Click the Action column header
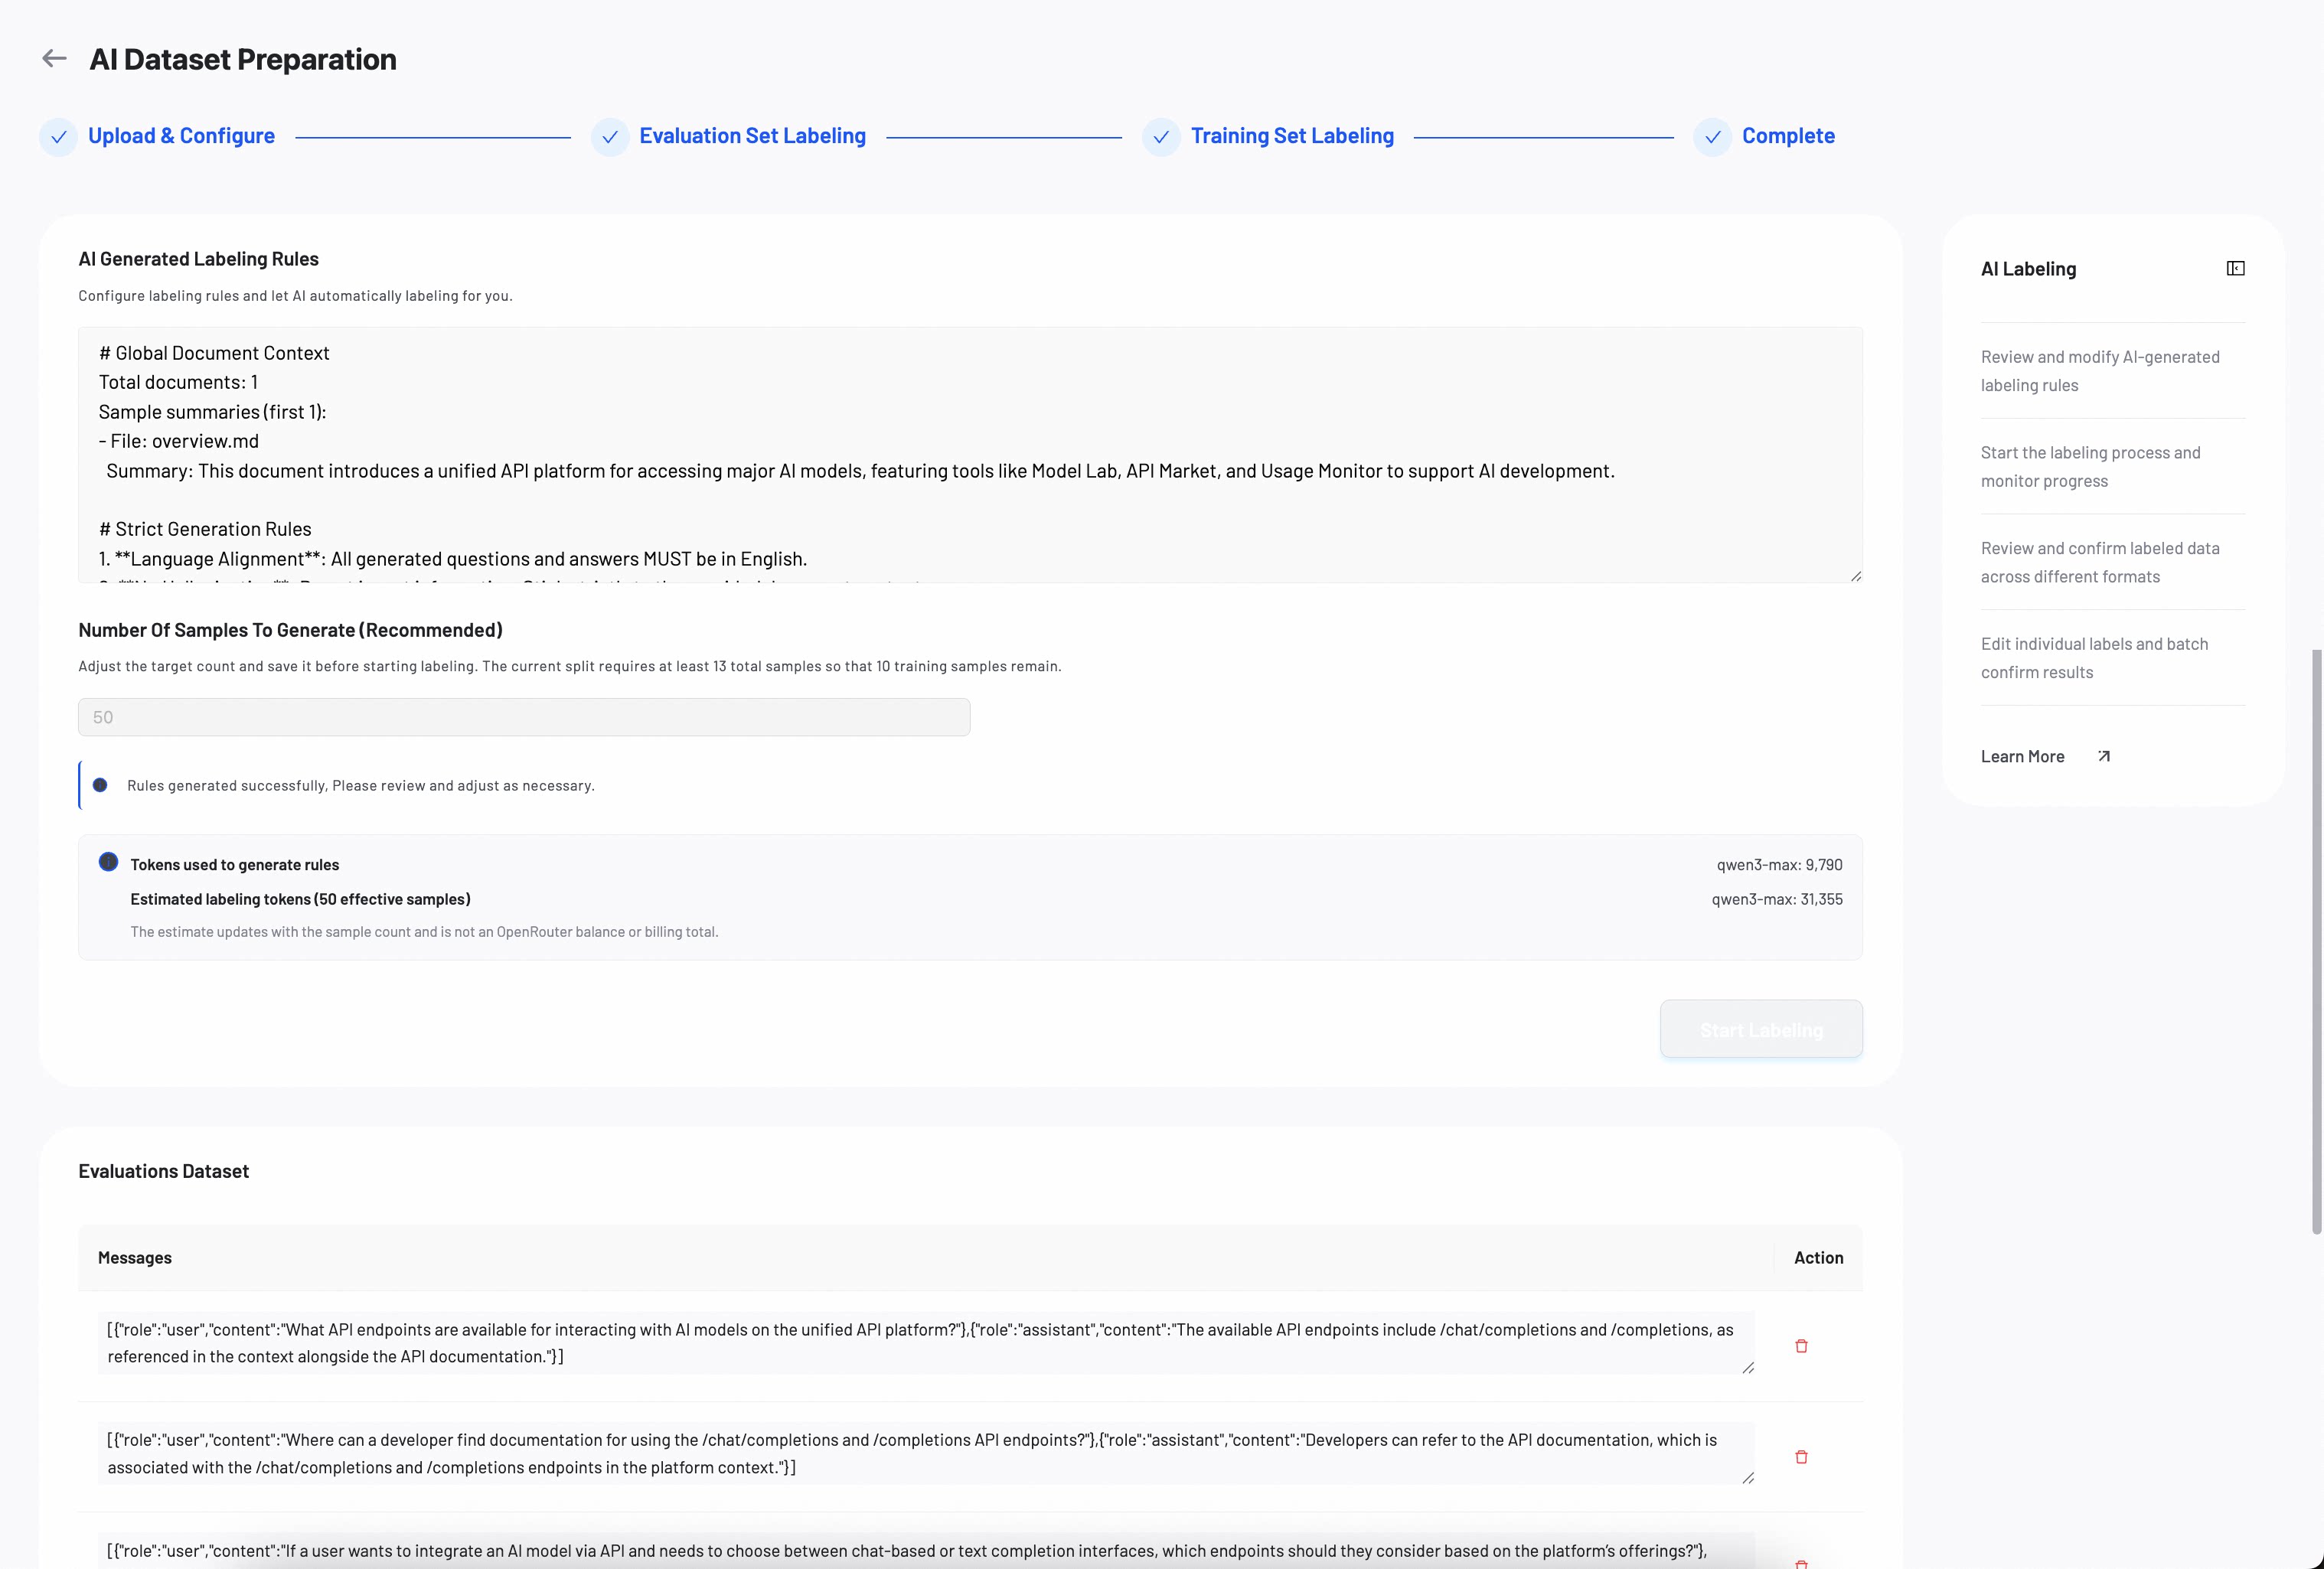This screenshot has width=2324, height=1569. coord(1818,1258)
